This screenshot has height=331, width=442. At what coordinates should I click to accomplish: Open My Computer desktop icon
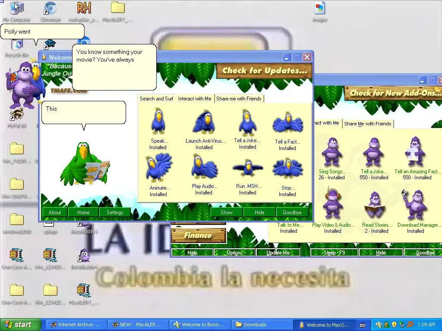17,12
